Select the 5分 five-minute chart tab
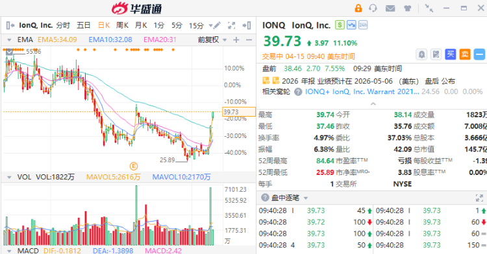487x254 pixels. [177, 25]
